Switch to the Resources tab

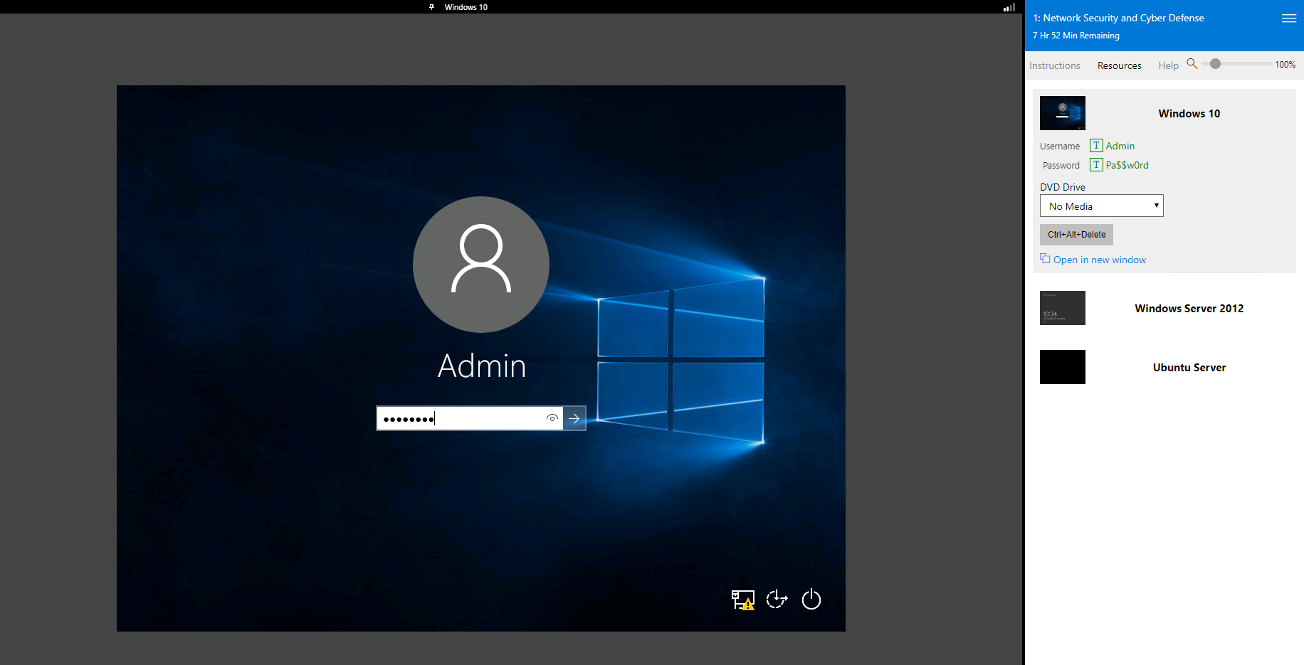click(1119, 65)
